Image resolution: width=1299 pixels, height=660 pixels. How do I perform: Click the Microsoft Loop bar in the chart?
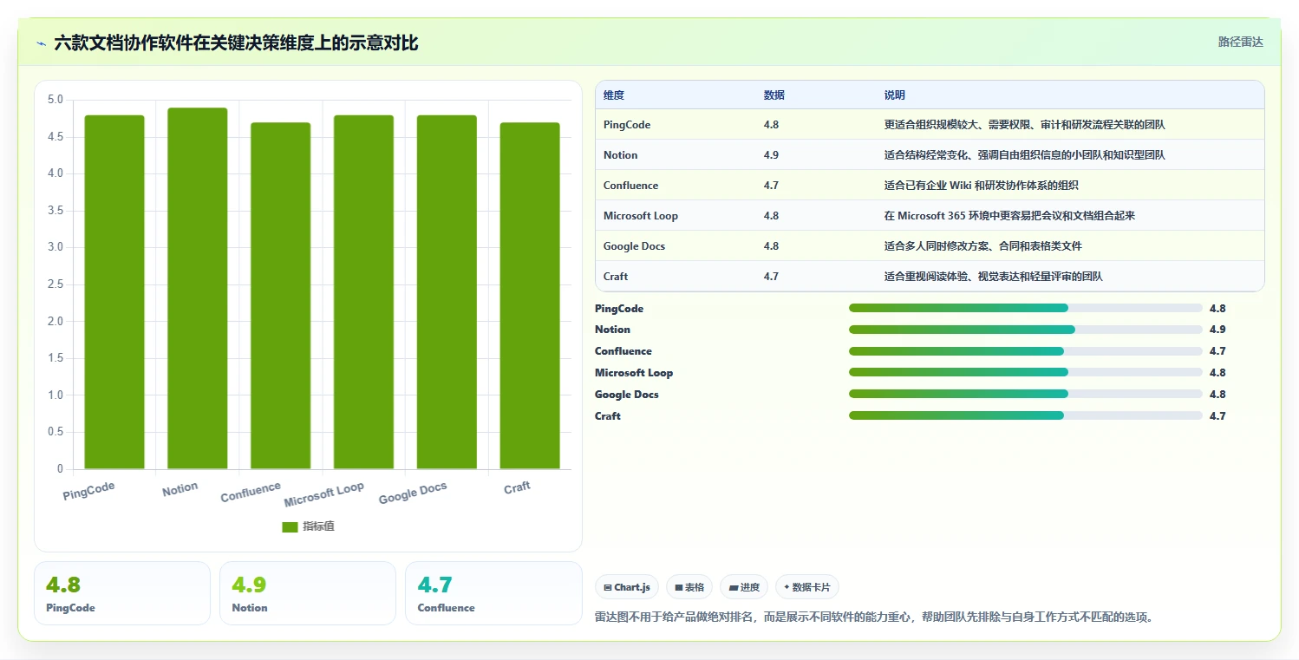tap(363, 292)
